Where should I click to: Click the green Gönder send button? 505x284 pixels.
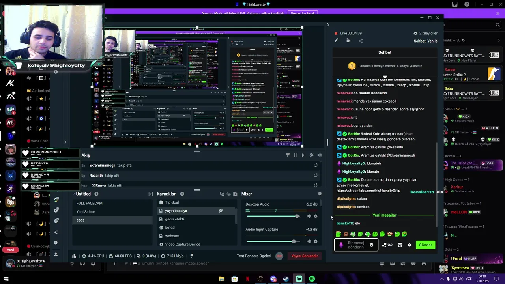point(425,245)
